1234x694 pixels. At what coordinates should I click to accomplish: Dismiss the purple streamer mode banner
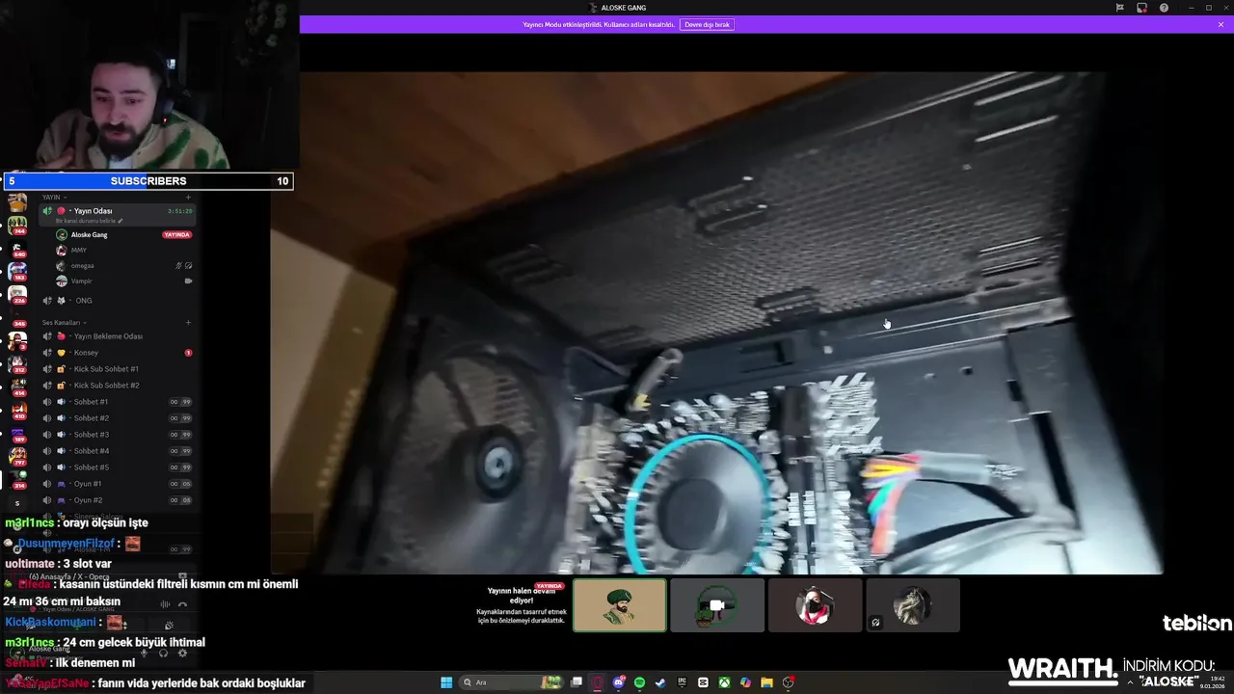tap(1221, 24)
